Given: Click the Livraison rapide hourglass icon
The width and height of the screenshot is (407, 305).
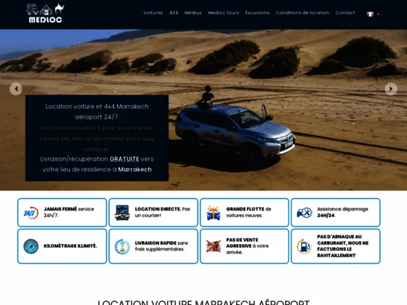Looking at the screenshot, I should coord(122,246).
